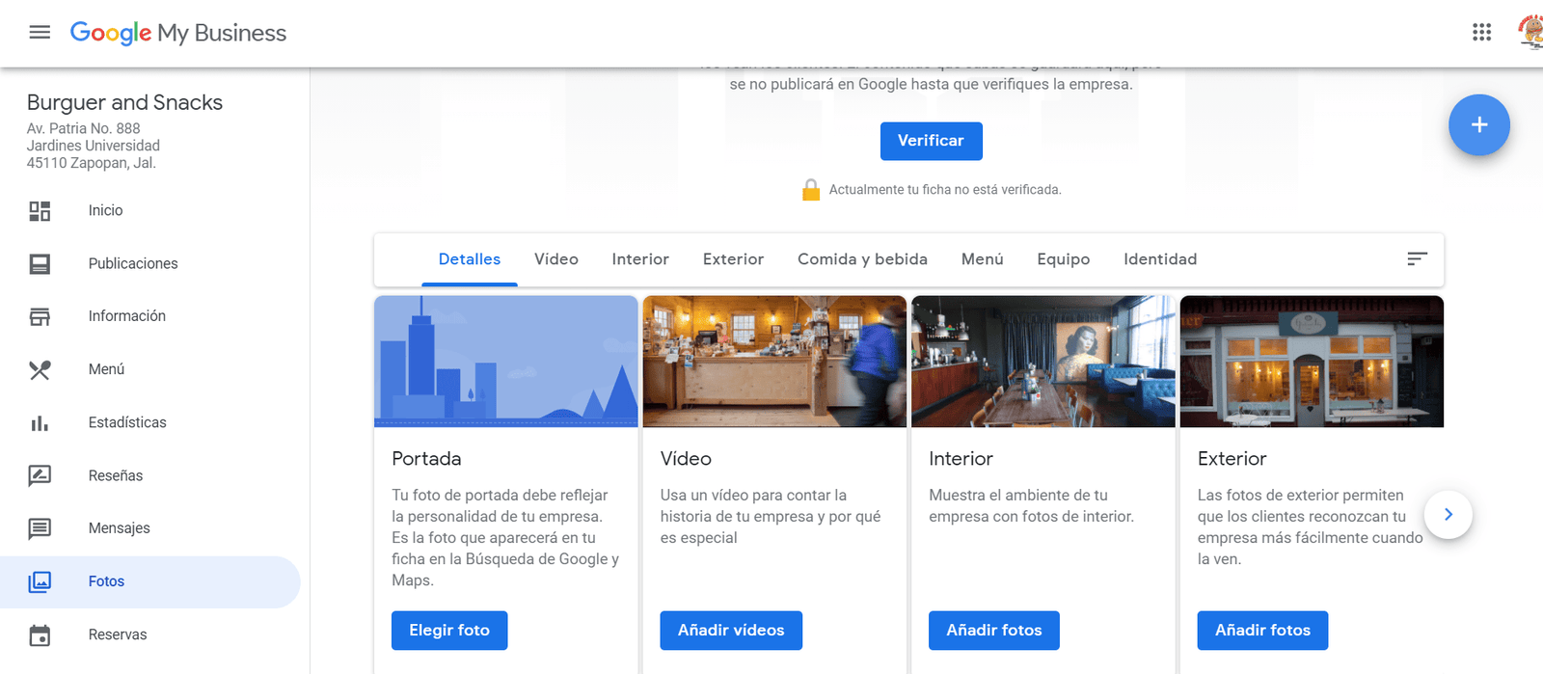
Task: Switch to the Identidad tab
Action: [x=1160, y=259]
